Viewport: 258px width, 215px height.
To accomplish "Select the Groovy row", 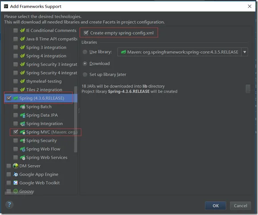I will (41, 191).
